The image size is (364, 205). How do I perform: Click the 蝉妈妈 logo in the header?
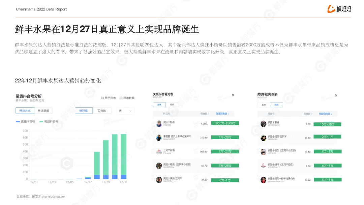pyautogui.click(x=339, y=9)
